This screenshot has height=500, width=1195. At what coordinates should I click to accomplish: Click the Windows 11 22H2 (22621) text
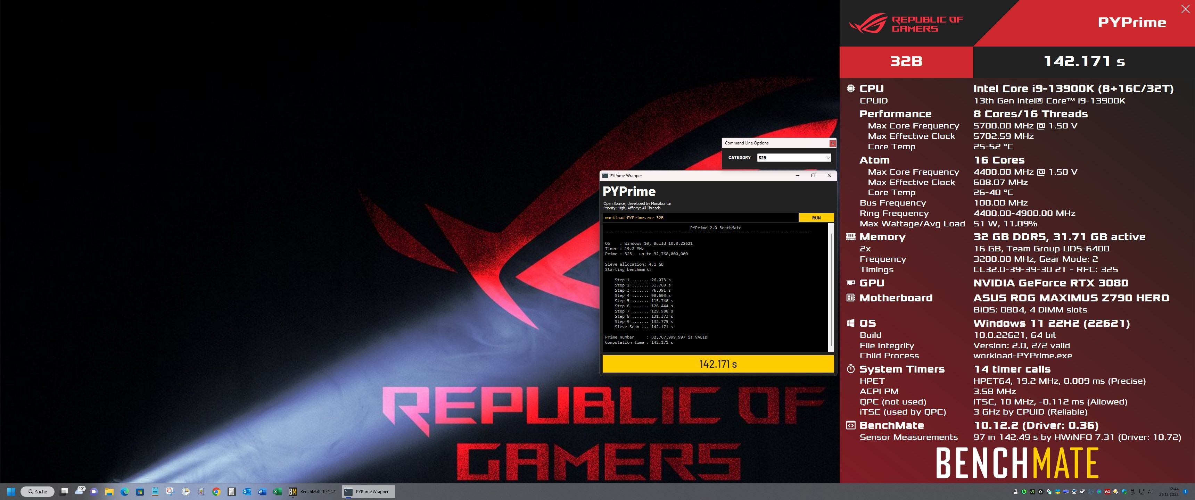1051,323
